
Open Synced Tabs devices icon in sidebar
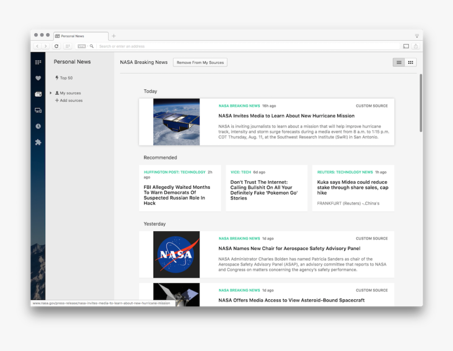coord(38,110)
